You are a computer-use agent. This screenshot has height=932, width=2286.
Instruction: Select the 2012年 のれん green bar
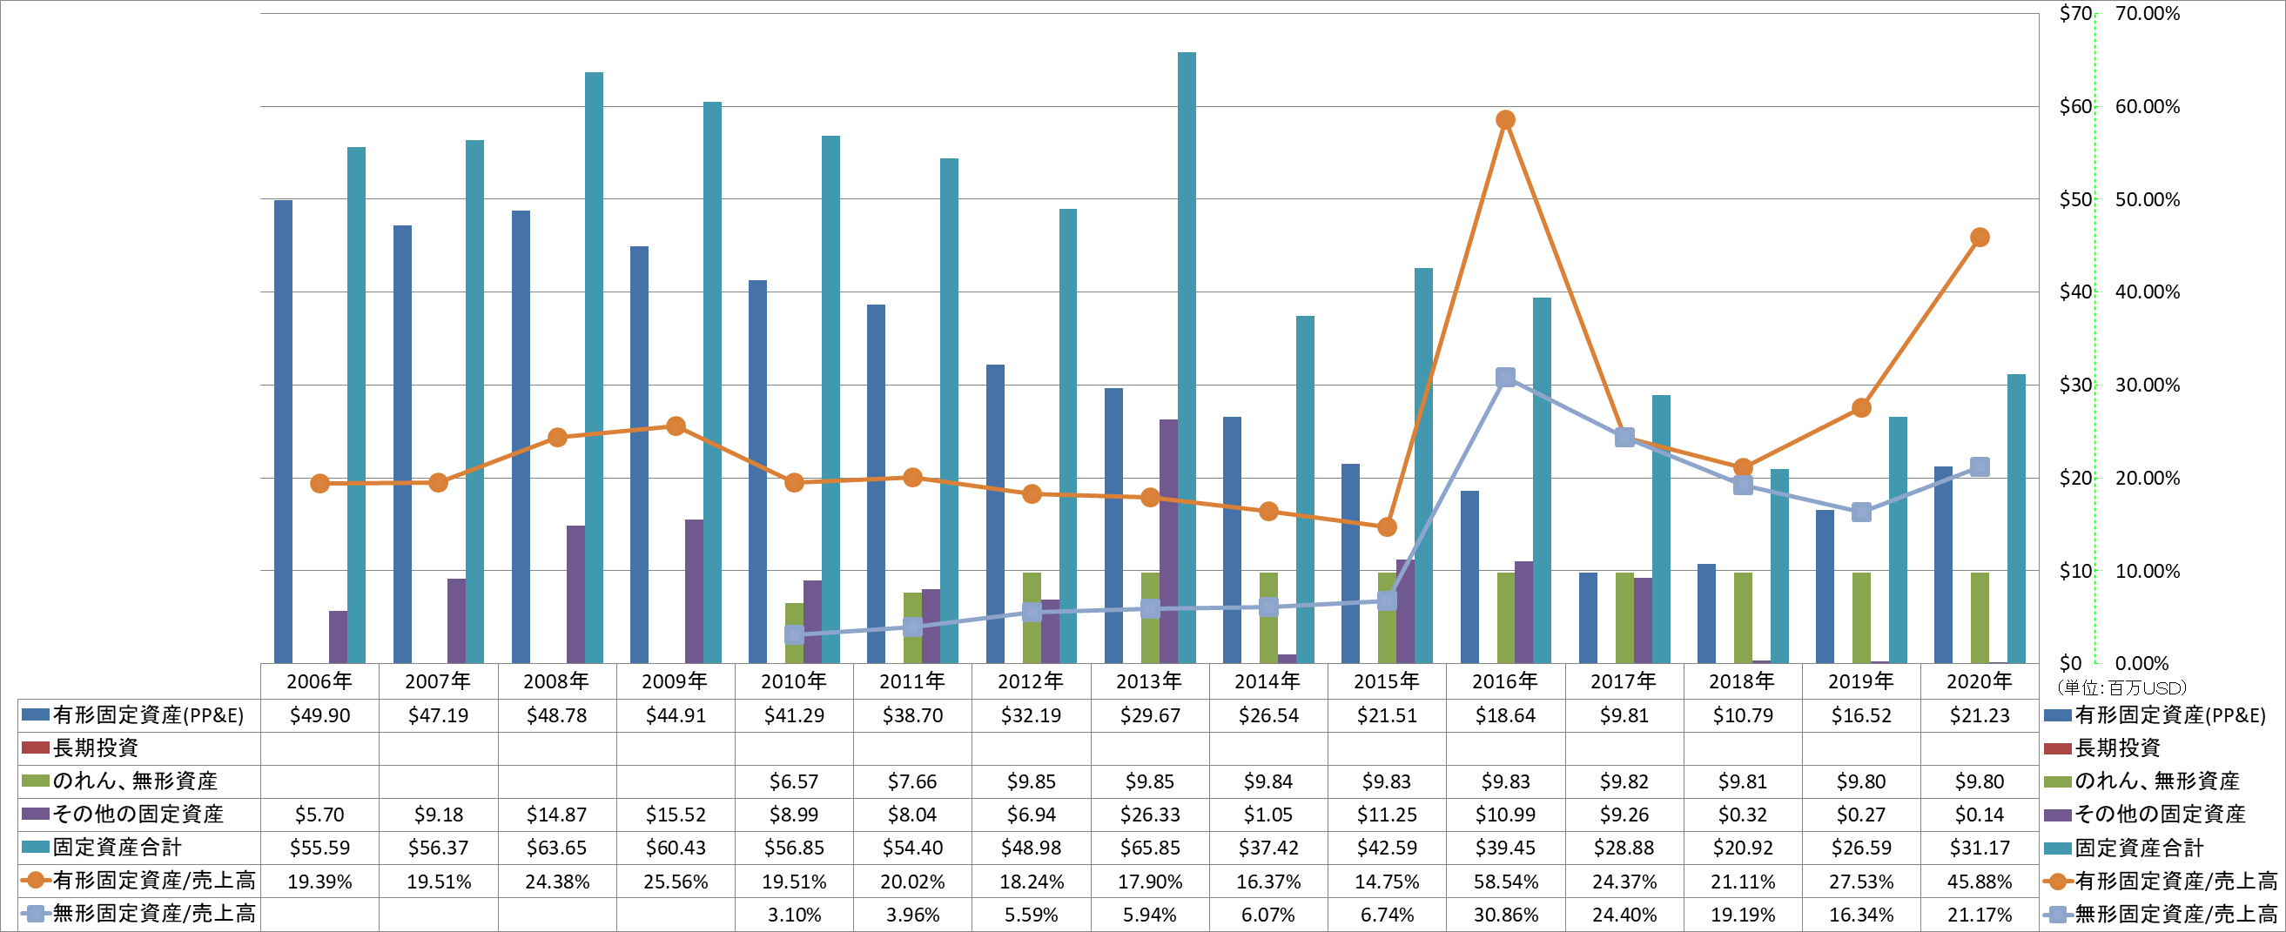pos(1032,618)
